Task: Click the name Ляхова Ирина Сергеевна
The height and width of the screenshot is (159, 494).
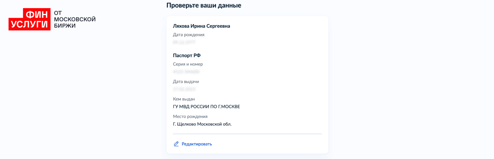Action: coord(202,26)
